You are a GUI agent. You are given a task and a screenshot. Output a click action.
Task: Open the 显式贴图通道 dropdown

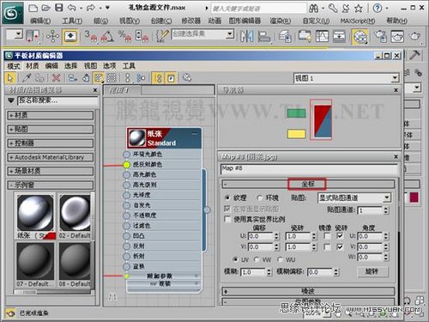(354, 197)
